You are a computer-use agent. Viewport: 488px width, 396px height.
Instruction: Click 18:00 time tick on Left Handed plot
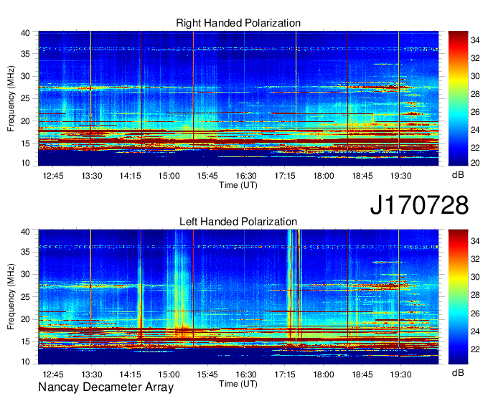pos(324,374)
